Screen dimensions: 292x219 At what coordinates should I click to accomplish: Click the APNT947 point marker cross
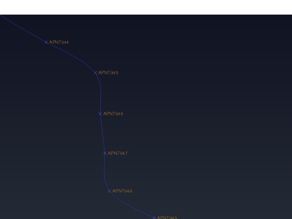pyautogui.click(x=105, y=153)
